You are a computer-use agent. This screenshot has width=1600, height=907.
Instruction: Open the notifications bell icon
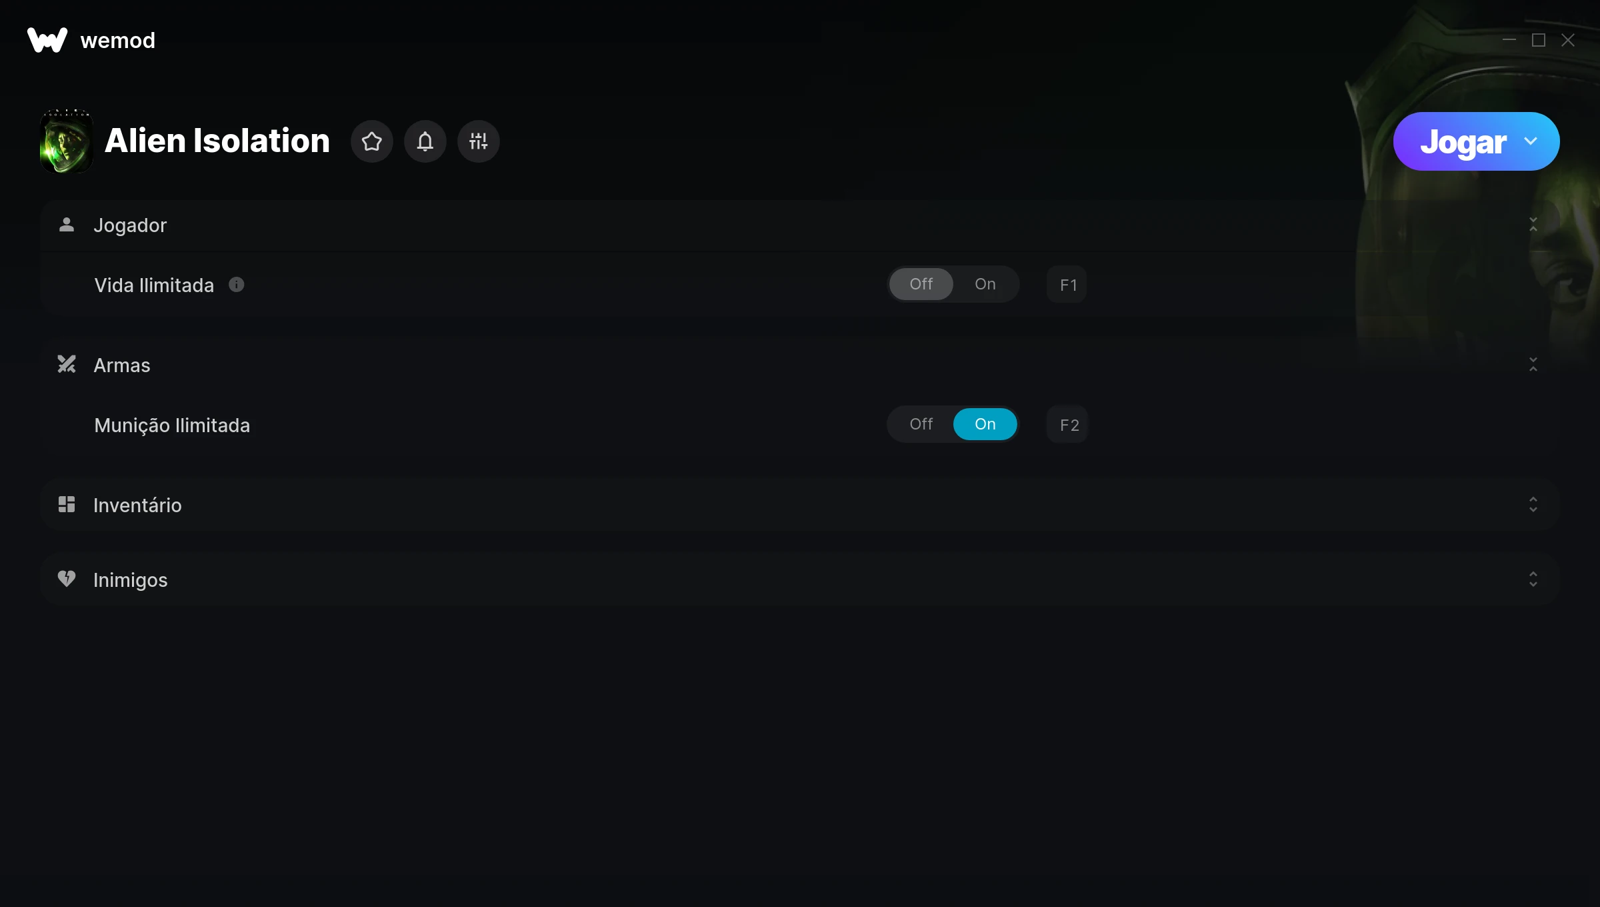[425, 141]
